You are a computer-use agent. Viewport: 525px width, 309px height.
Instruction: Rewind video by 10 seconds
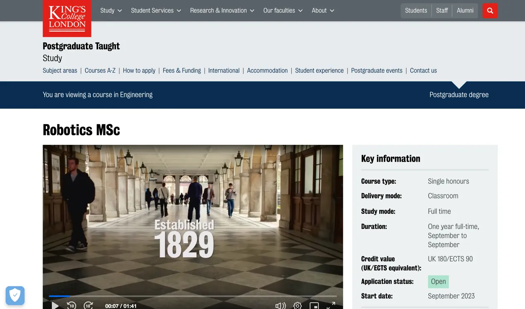click(x=72, y=306)
